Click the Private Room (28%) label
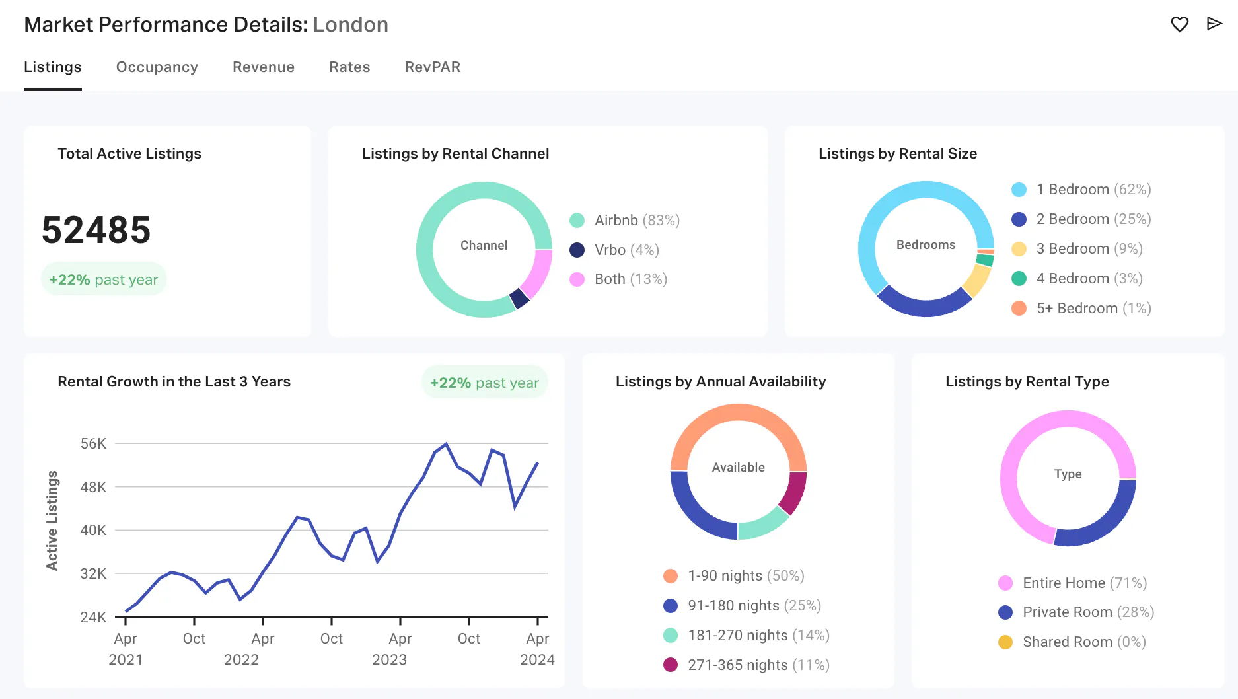This screenshot has width=1238, height=699. (1088, 612)
